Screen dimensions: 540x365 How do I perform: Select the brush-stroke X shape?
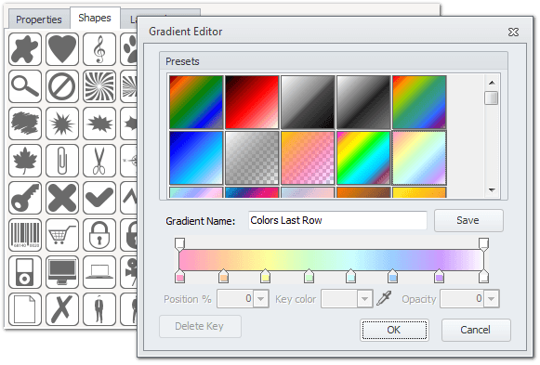62,309
